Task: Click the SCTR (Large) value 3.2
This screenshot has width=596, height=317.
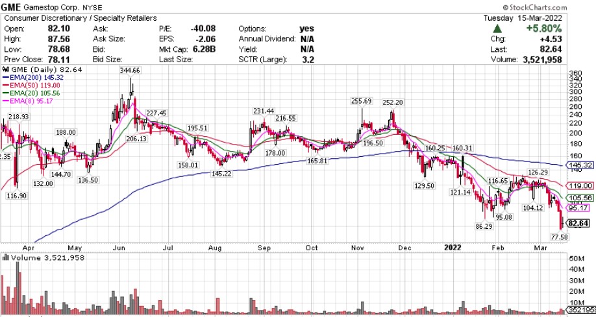Action: pos(308,60)
